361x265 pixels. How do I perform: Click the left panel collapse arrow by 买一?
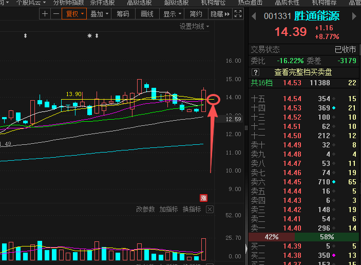click(246, 249)
